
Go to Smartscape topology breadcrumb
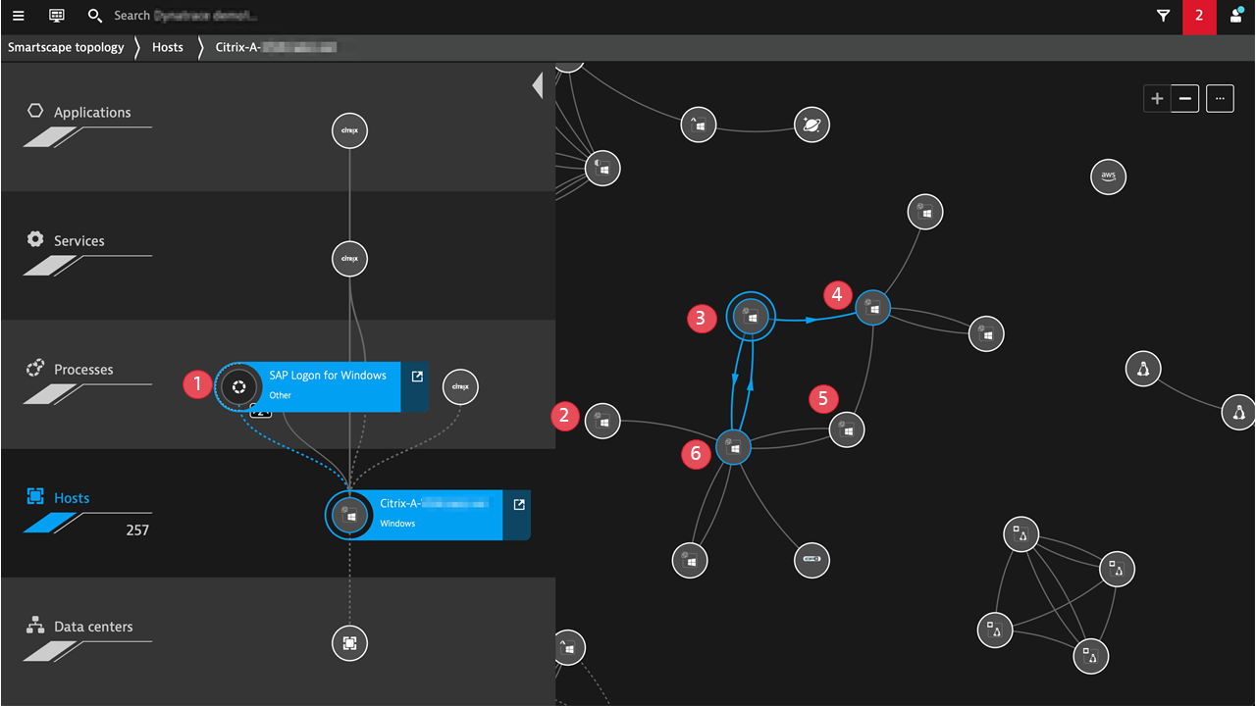coord(66,47)
